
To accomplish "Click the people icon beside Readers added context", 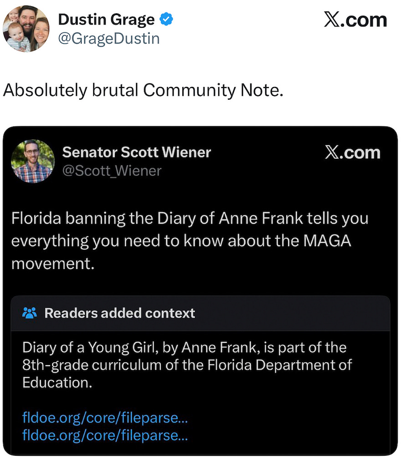I will point(30,313).
